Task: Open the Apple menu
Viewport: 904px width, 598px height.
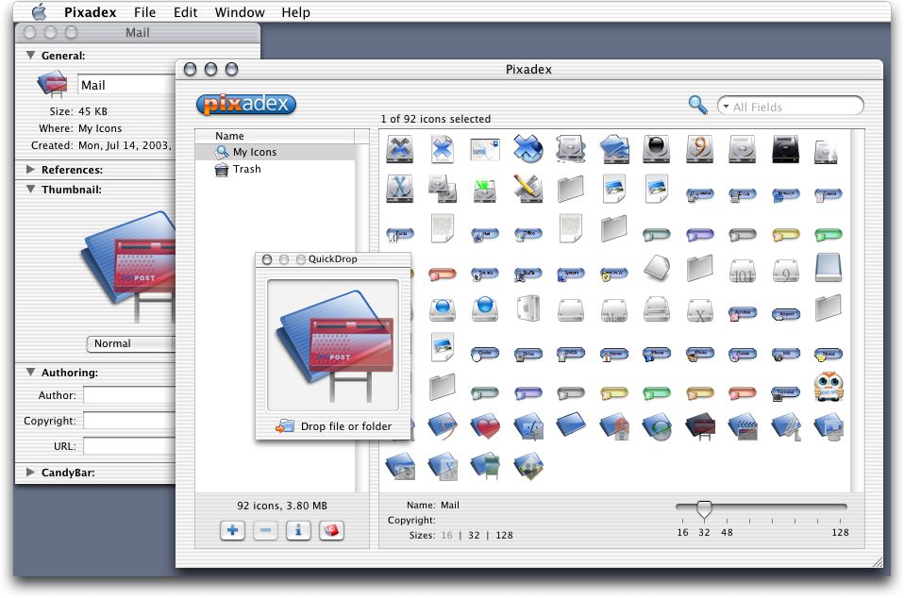Action: 39,11
